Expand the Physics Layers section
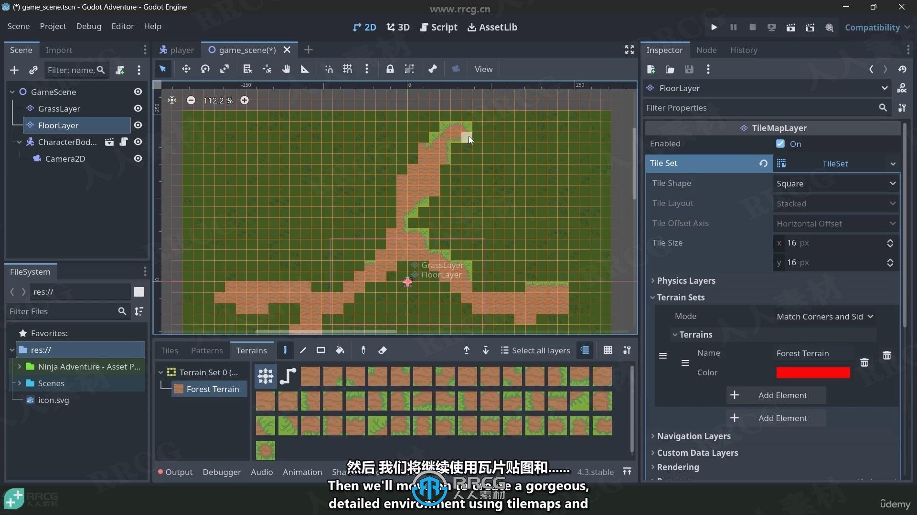 (x=686, y=280)
